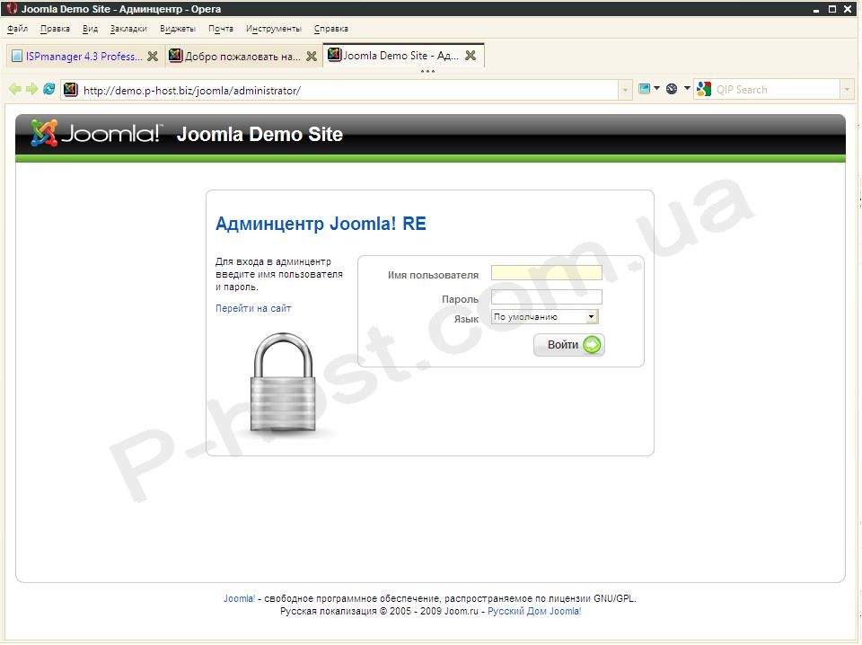This screenshot has width=862, height=645.
Task: Close the Joomla Demo Site tab
Action: click(x=471, y=56)
